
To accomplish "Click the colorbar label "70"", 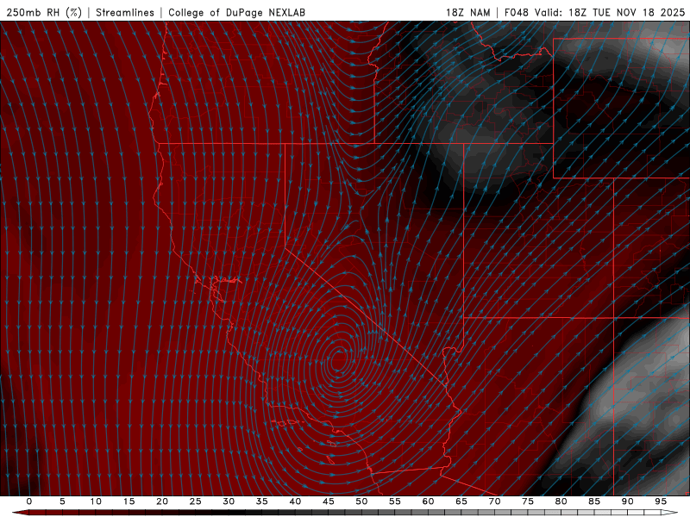I will [x=494, y=501].
